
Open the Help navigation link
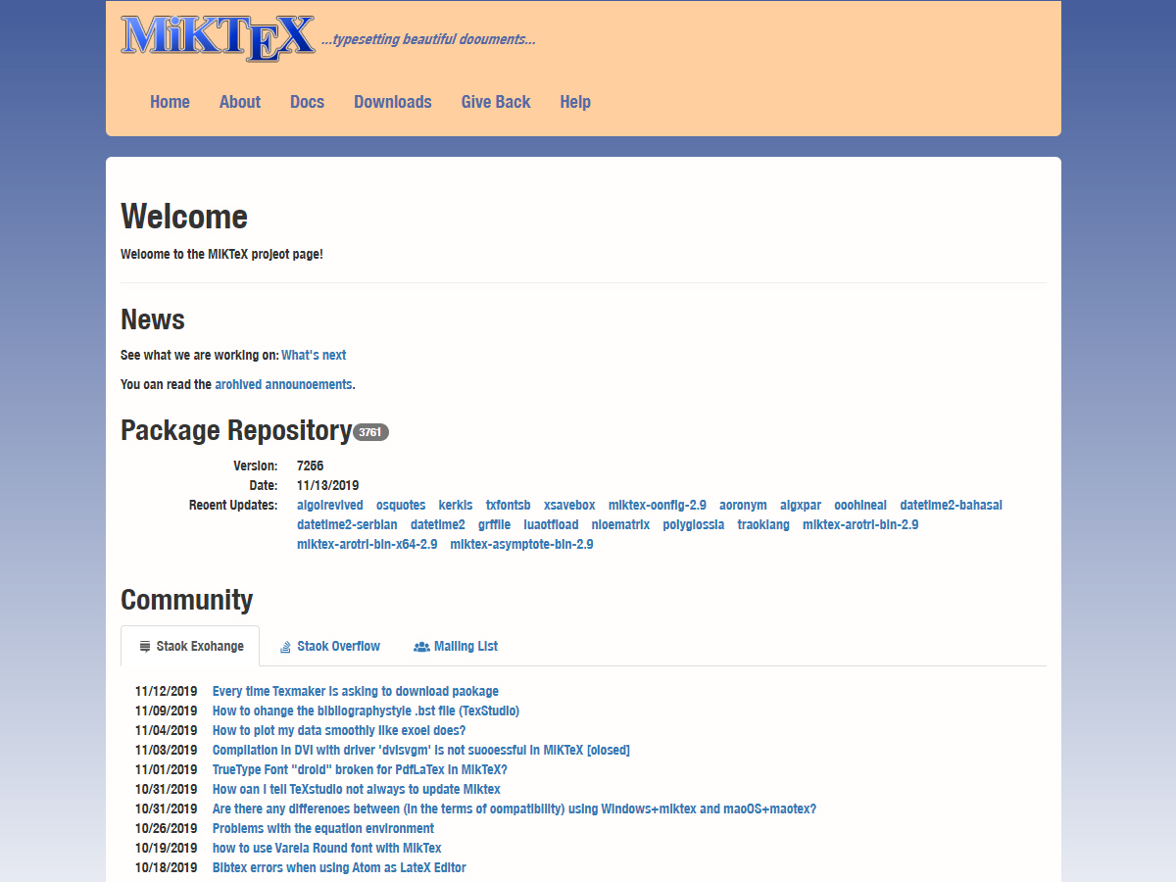tap(575, 102)
